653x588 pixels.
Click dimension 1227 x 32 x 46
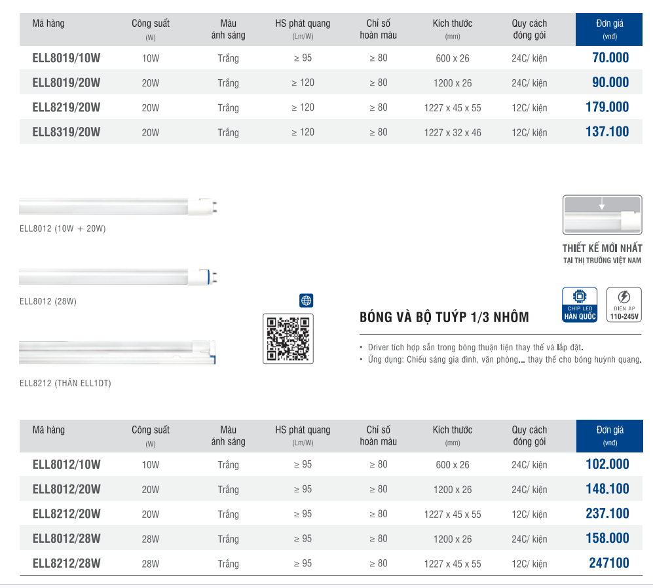tap(453, 132)
